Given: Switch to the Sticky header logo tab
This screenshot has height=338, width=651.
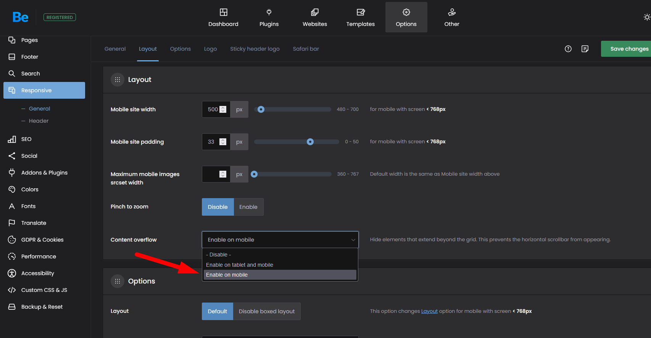Looking at the screenshot, I should click(x=255, y=49).
